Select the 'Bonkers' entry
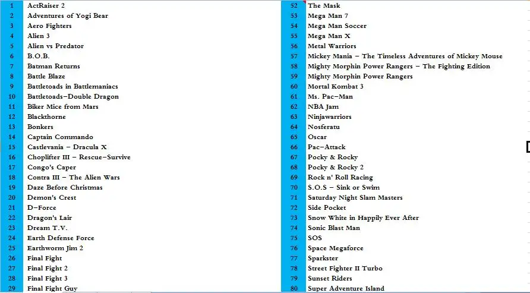The height and width of the screenshot is (293, 530). tap(40, 127)
